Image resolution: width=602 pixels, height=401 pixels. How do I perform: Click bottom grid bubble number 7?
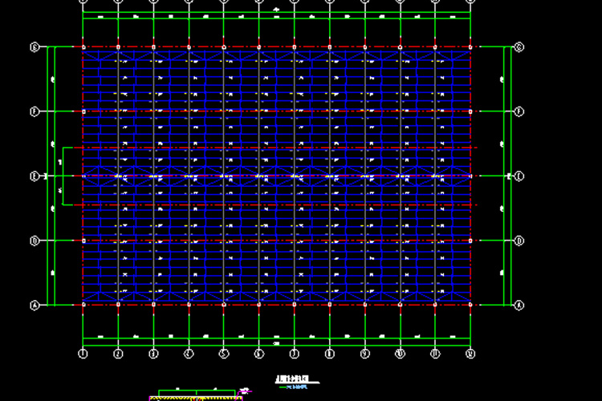tap(295, 352)
